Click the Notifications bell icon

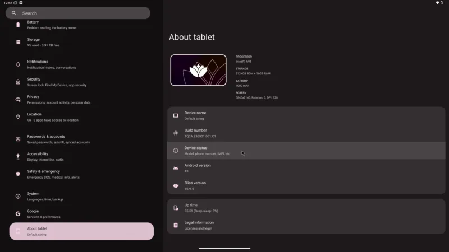pyautogui.click(x=18, y=64)
